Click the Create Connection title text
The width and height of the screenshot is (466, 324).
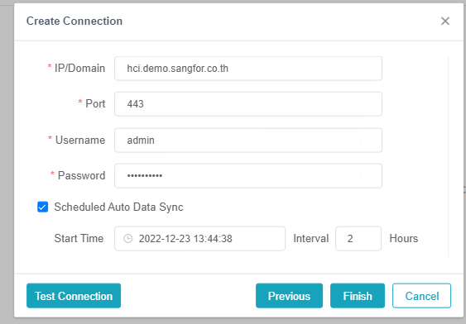pyautogui.click(x=74, y=21)
